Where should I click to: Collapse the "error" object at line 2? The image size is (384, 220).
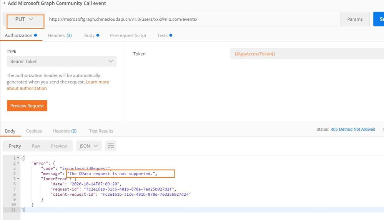tap(18, 163)
